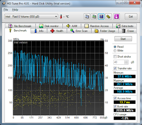This screenshot has height=125, width=142.
Task: Click the Maximum 261.2 MB/s value
Action: click(x=125, y=84)
